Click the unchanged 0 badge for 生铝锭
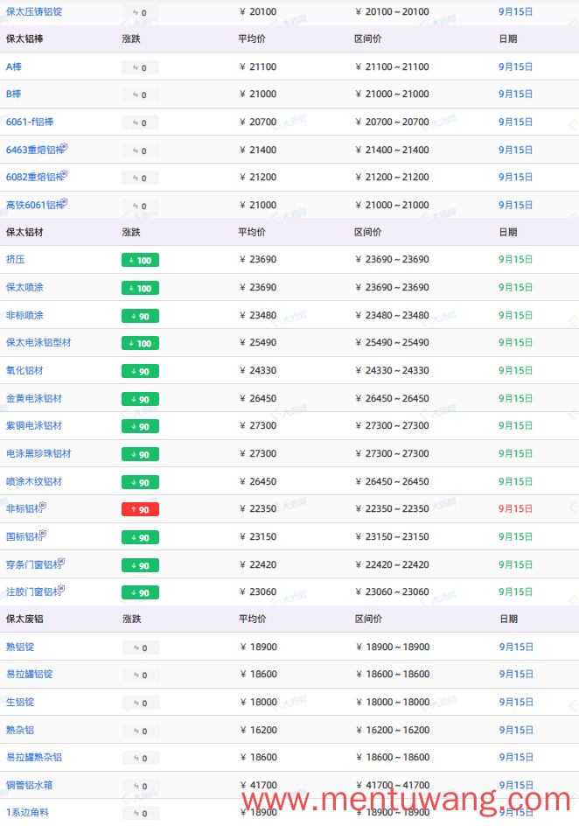The height and width of the screenshot is (826, 579). click(x=141, y=703)
